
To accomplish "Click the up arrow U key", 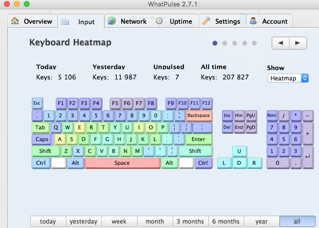I will click(x=240, y=152).
